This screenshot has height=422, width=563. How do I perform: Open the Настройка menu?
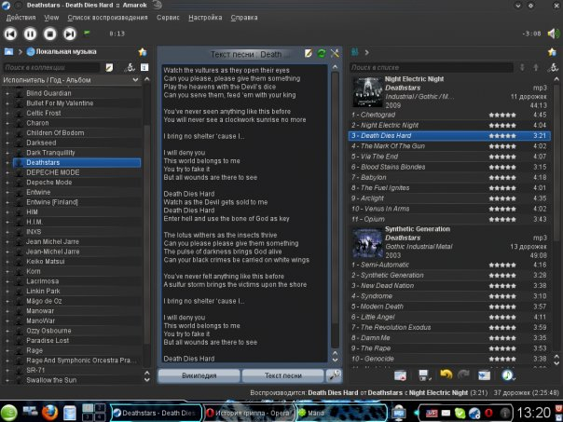(205, 17)
